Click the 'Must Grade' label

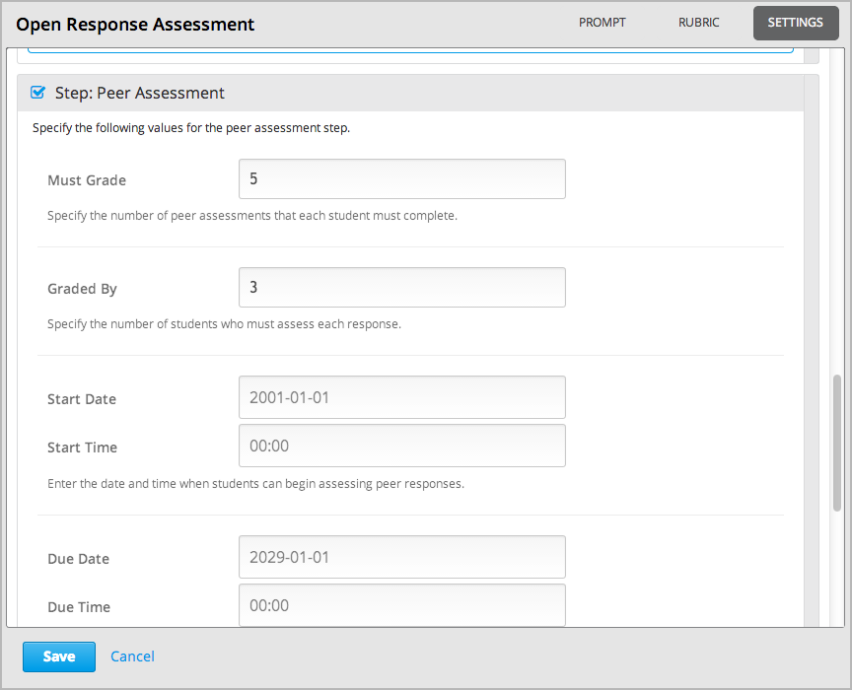[x=87, y=180]
